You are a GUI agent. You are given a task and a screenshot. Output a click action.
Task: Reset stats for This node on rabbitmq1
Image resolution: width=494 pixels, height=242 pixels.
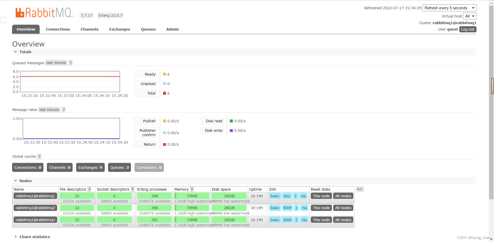321,196
